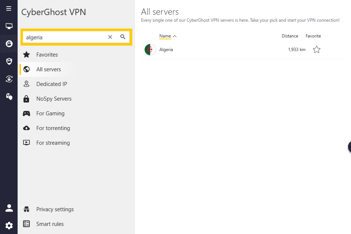Open the desktop monitor view in the sidebar

coord(9,26)
